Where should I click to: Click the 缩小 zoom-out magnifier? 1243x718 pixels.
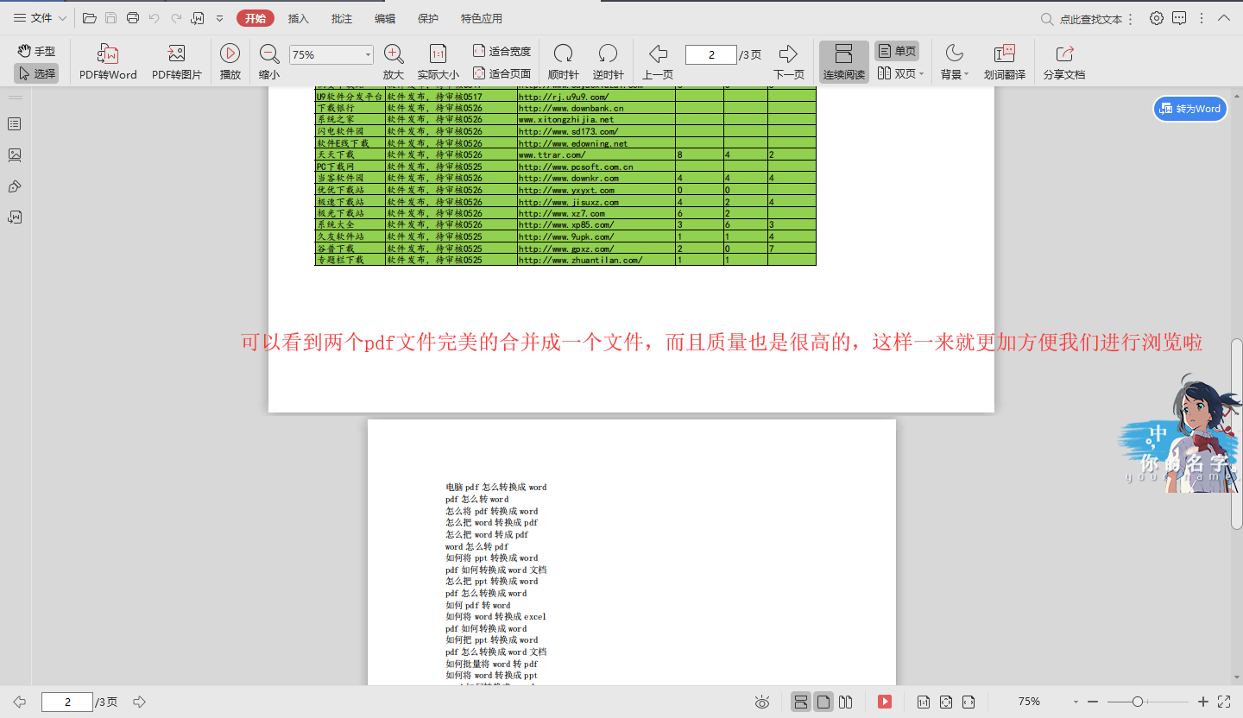pos(269,62)
